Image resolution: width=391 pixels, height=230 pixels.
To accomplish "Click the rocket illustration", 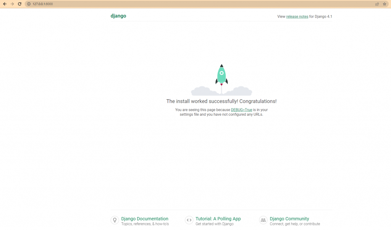I will point(221,80).
